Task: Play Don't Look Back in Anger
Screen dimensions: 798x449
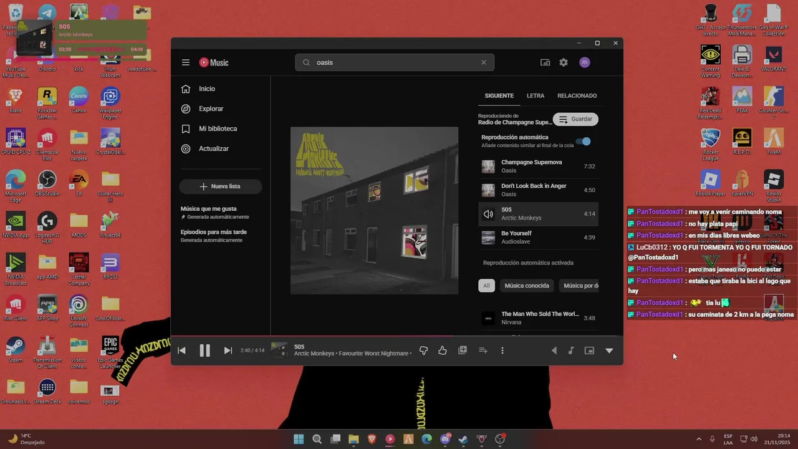Action: click(x=538, y=190)
